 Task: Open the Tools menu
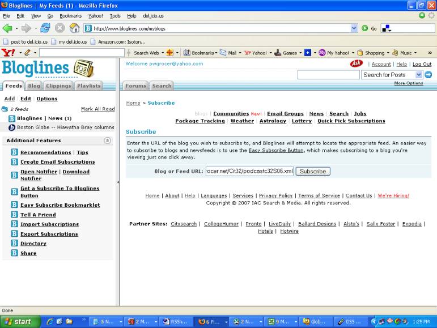click(115, 16)
